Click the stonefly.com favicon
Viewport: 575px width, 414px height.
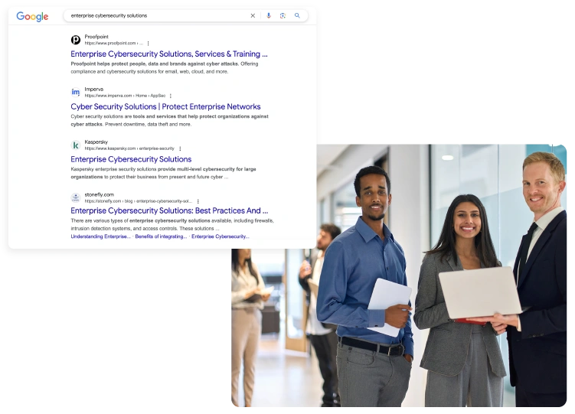click(76, 198)
